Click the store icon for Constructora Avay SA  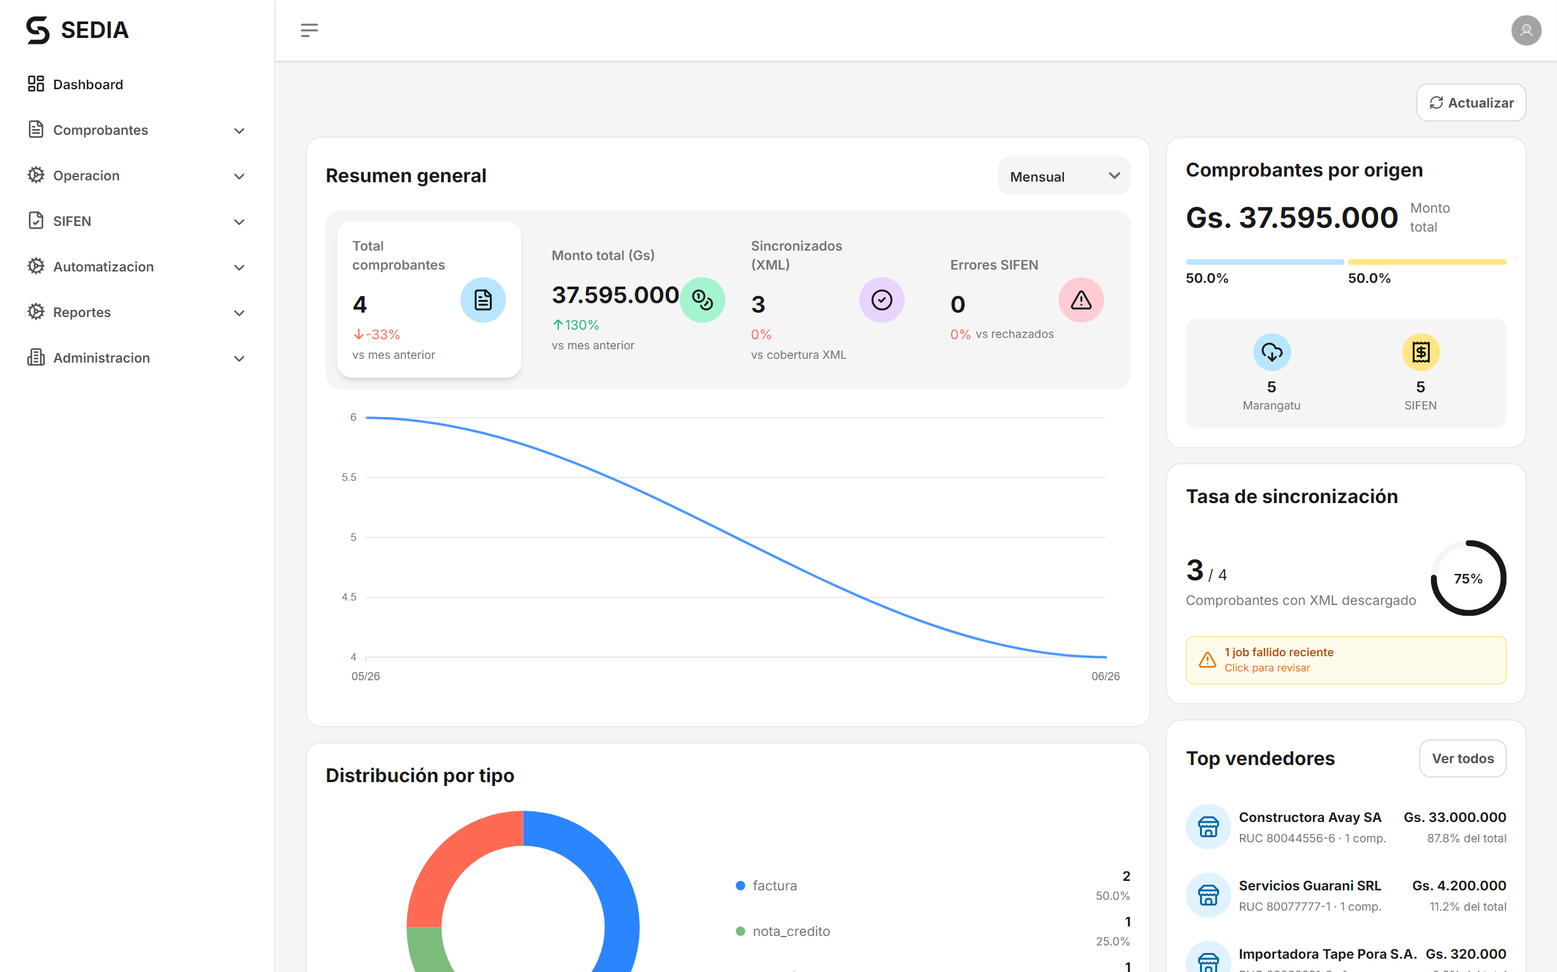[1208, 826]
